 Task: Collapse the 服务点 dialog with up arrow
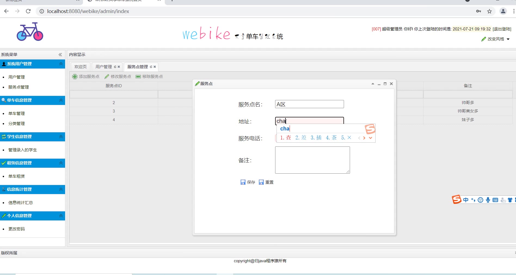[373, 84]
